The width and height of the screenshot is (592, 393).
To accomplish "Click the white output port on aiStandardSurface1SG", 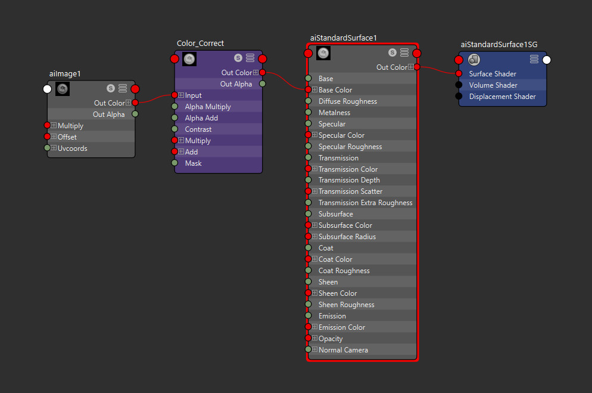I will [546, 60].
